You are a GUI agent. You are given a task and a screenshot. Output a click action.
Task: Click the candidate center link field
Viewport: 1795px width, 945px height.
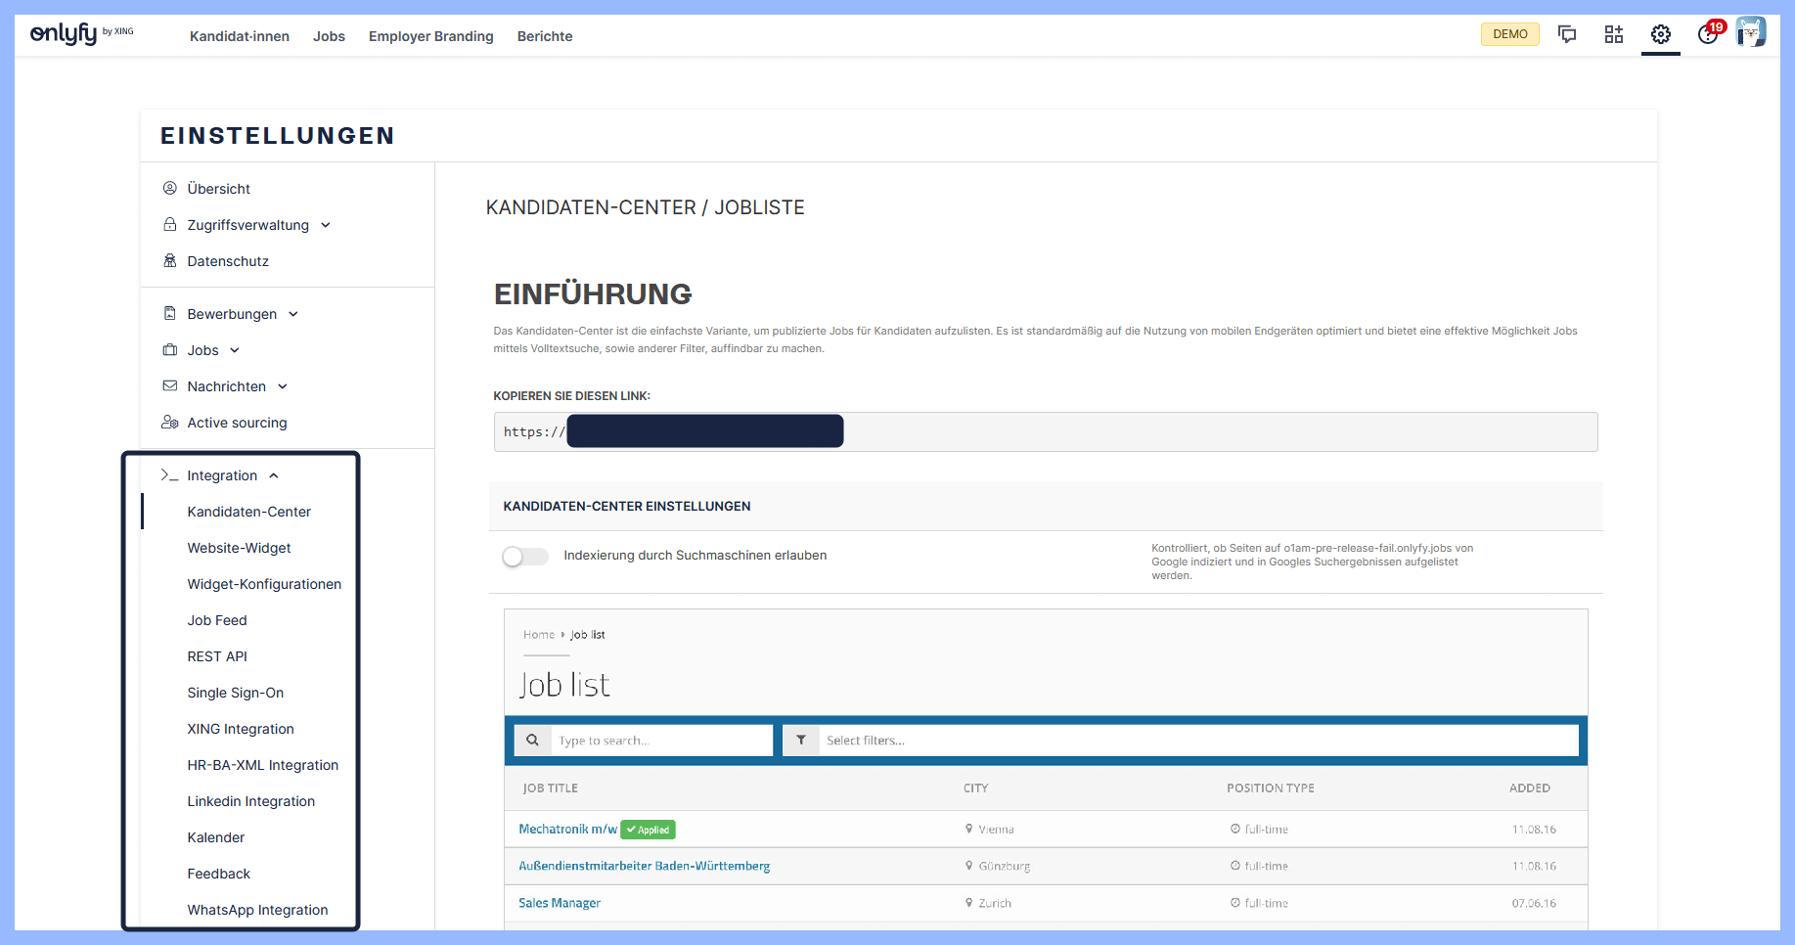1045,432
